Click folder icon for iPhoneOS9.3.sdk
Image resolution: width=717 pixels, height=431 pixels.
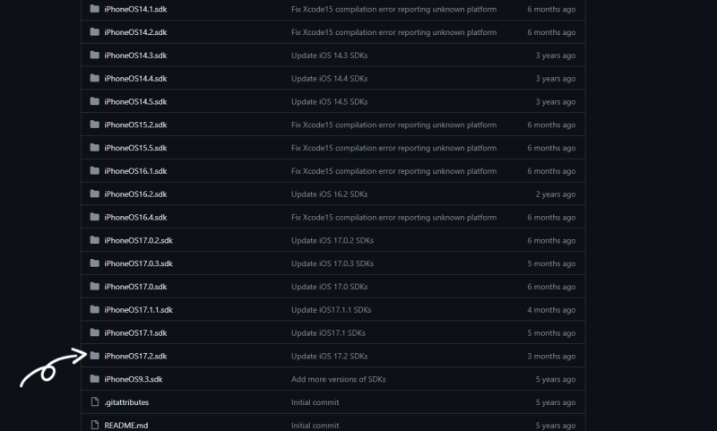point(94,379)
